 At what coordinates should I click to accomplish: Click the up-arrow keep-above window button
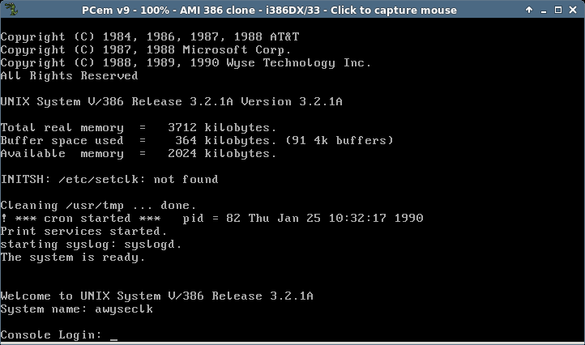pos(528,10)
